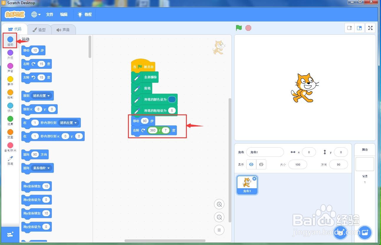This screenshot has width=381, height=245.
Task: Click the zoom in magnifier on the workspace
Action: 219,204
